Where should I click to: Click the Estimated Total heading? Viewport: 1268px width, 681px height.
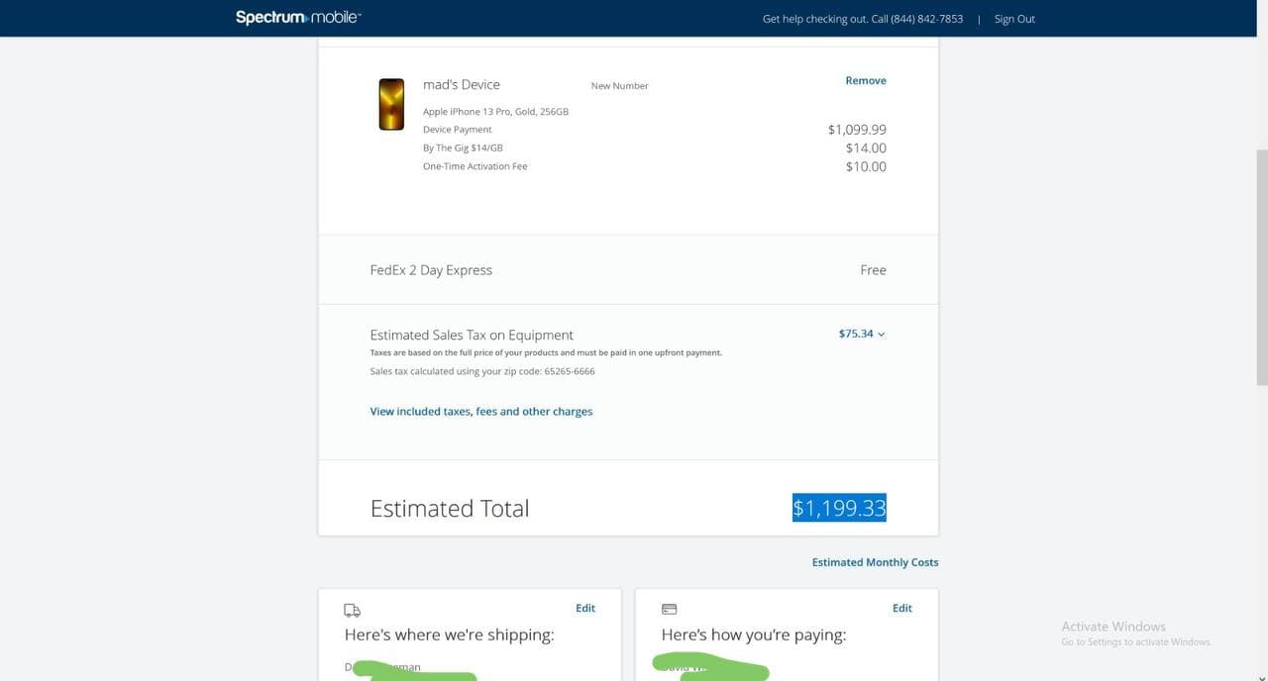pyautogui.click(x=450, y=509)
